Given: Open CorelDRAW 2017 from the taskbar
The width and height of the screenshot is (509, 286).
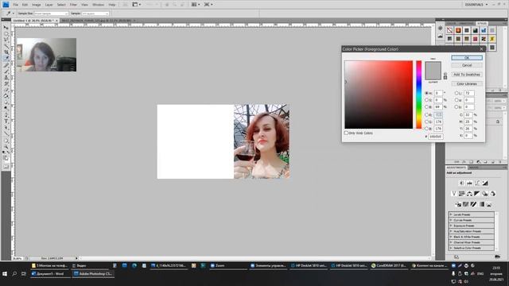Looking at the screenshot, I should tap(389, 265).
